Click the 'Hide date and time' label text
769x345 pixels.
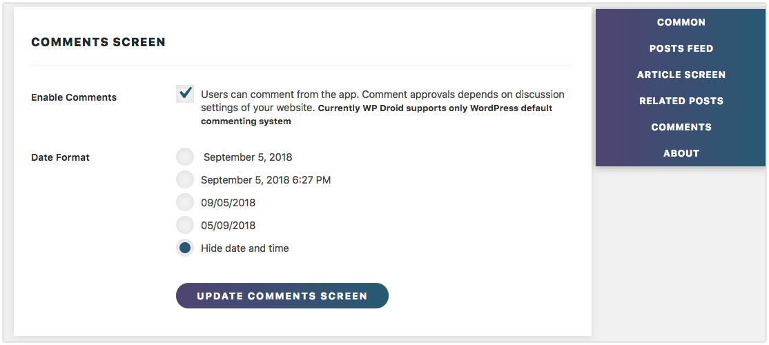click(x=245, y=248)
